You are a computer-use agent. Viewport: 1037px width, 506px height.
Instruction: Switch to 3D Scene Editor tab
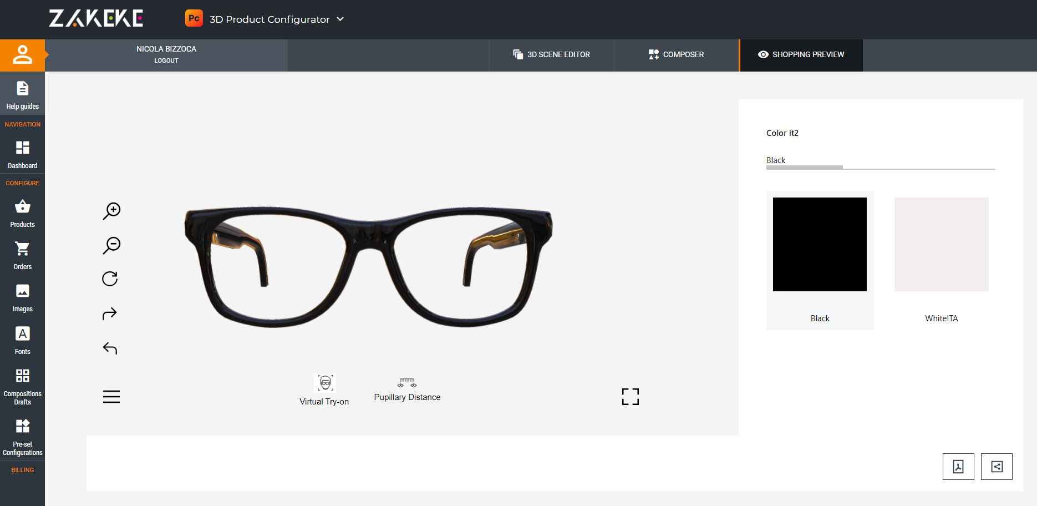551,55
